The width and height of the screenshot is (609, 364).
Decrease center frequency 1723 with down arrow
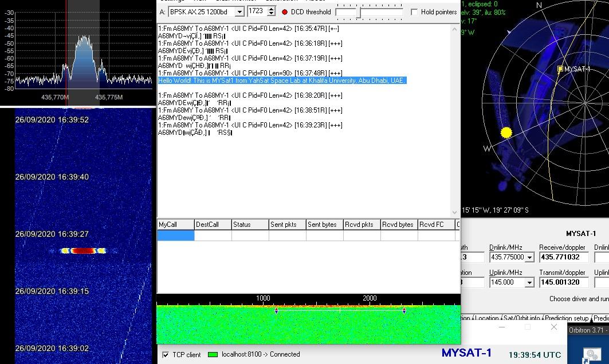[272, 14]
